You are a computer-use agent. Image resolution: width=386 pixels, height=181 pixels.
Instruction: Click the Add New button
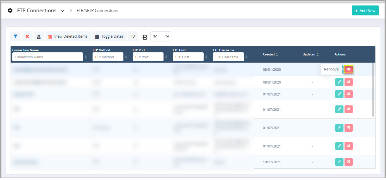(x=365, y=11)
